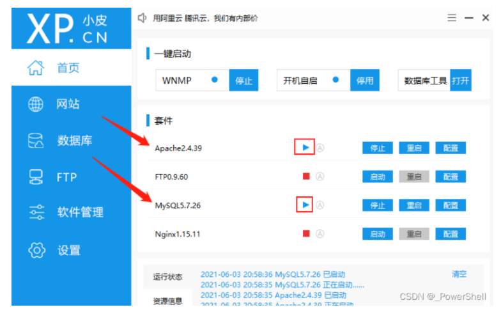
Task: Start Nginx1.15.11 with 启动
Action: coord(377,234)
